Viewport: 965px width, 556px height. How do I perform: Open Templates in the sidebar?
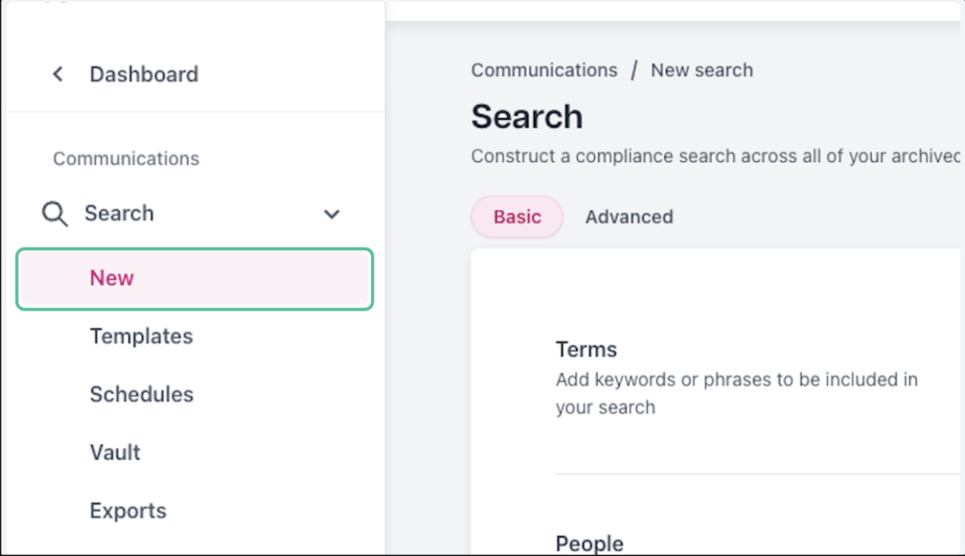point(141,336)
